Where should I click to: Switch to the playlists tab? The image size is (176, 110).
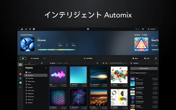[x=29, y=63]
